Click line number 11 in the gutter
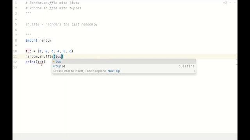Viewport: 250px width, 140px height. 15,56
